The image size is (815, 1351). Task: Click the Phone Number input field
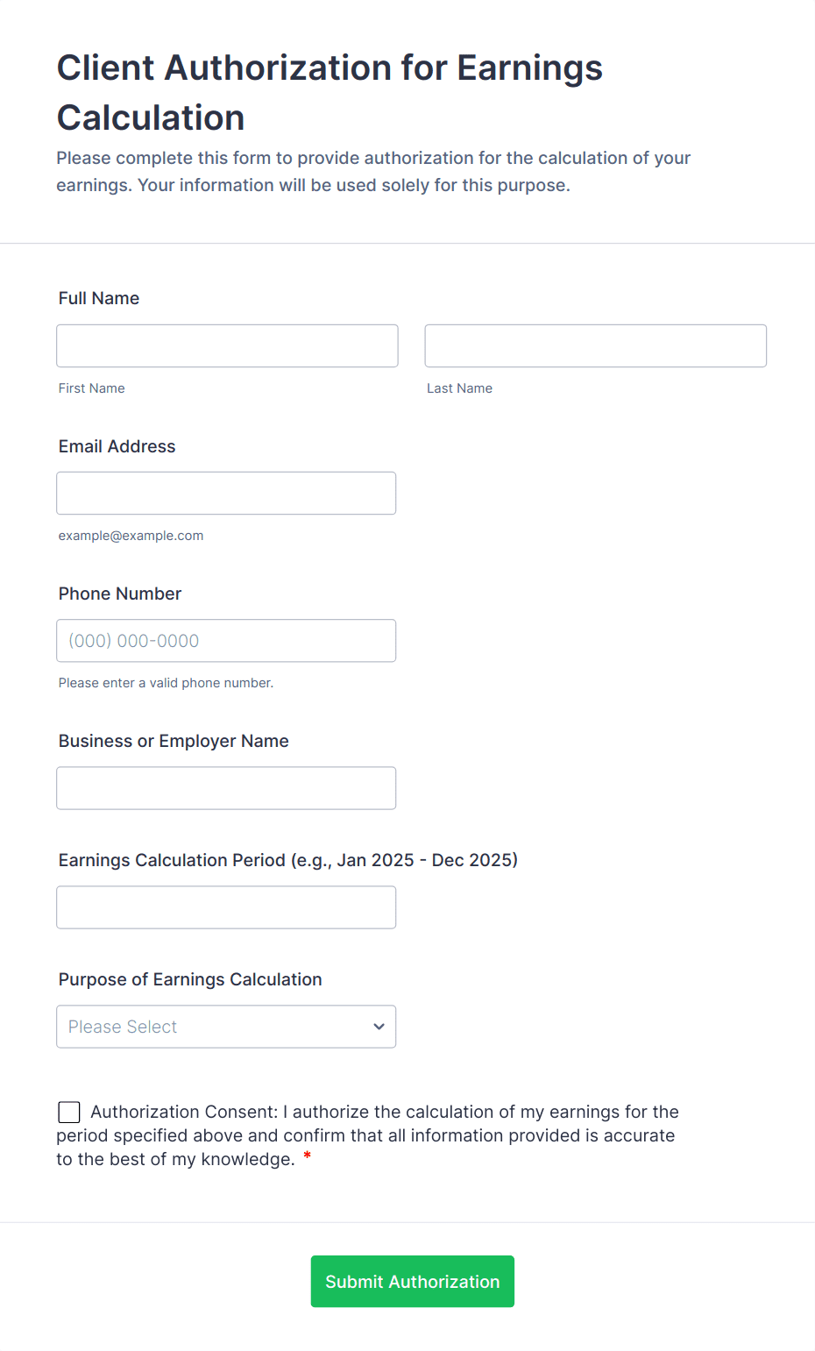[x=226, y=641]
